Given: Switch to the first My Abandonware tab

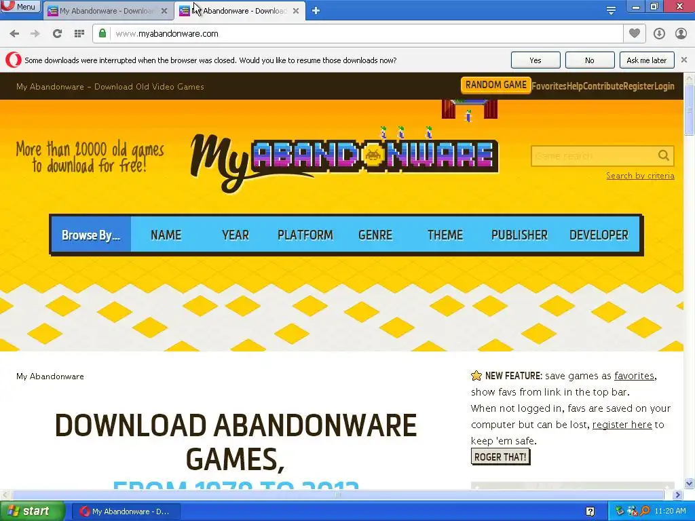Looking at the screenshot, I should coord(107,11).
